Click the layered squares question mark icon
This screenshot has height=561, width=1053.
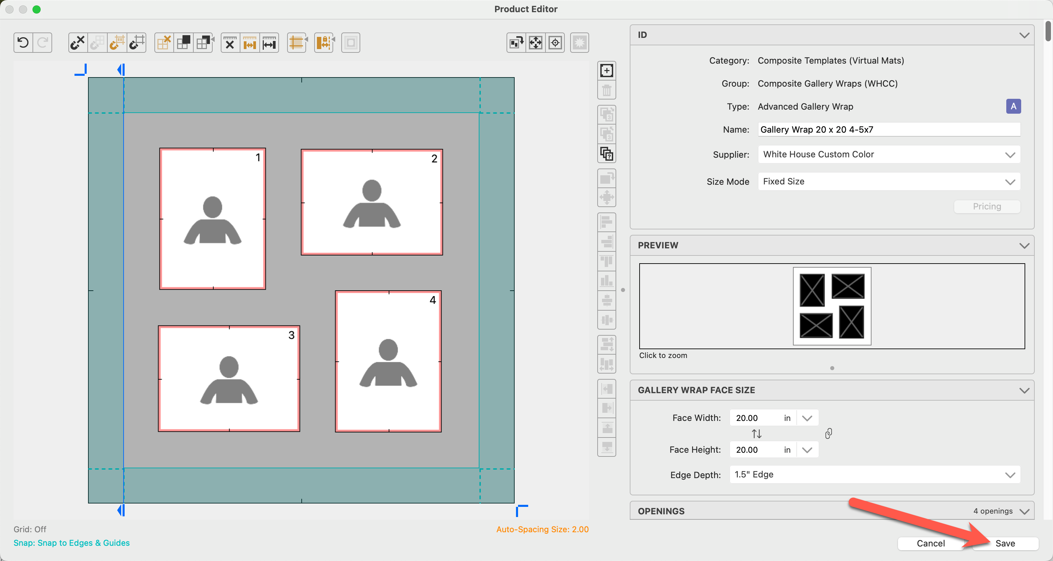(607, 154)
